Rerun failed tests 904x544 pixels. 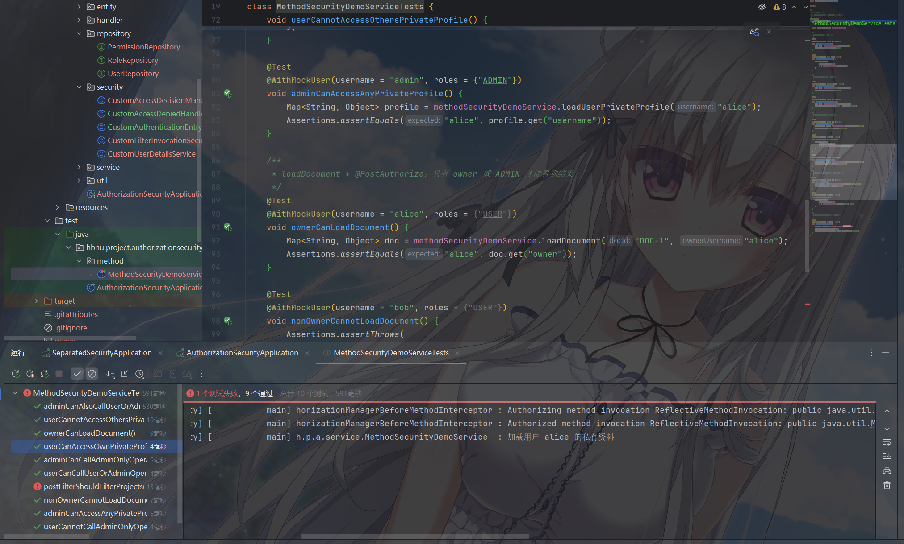[30, 374]
